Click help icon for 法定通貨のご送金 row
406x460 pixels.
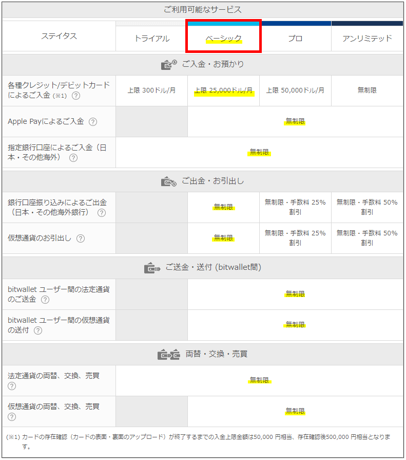click(45, 300)
